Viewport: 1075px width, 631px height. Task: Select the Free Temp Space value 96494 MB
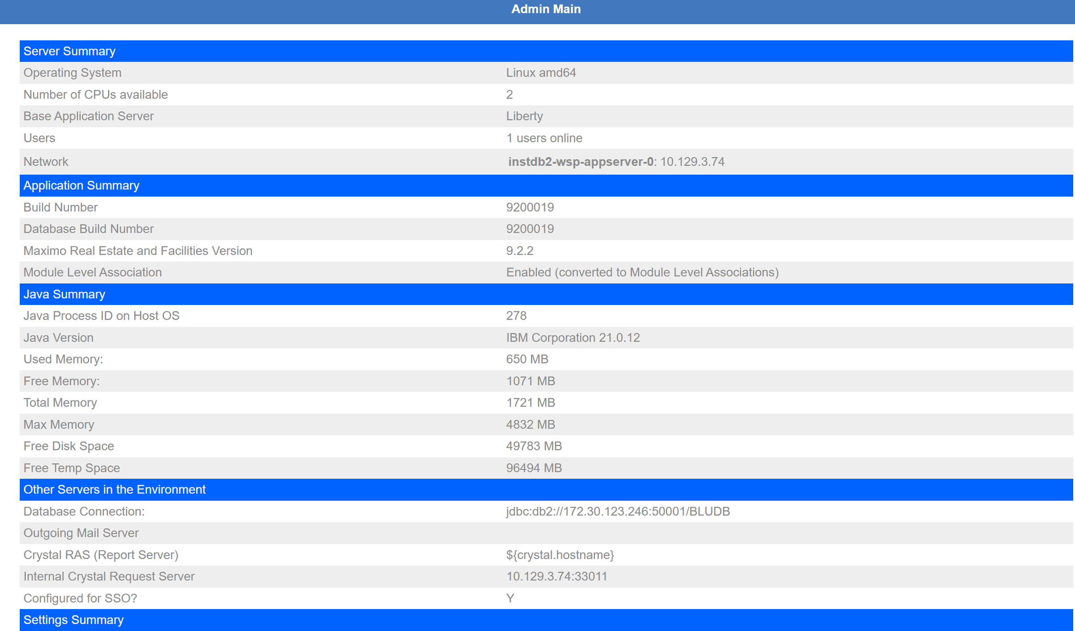click(x=534, y=468)
